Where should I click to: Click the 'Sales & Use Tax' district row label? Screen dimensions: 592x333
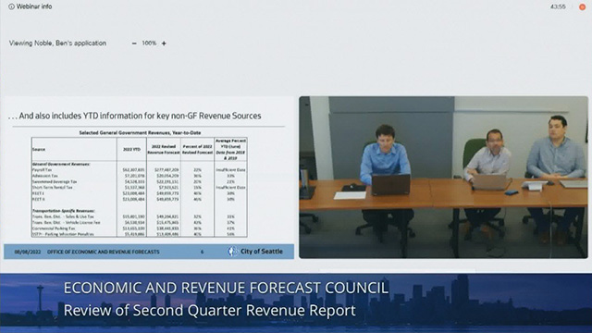tap(63, 216)
